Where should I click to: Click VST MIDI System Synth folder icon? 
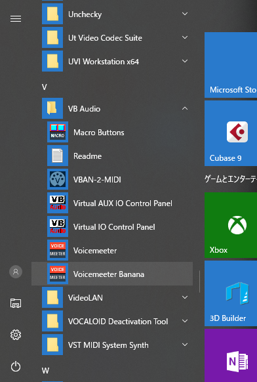[x=52, y=345]
